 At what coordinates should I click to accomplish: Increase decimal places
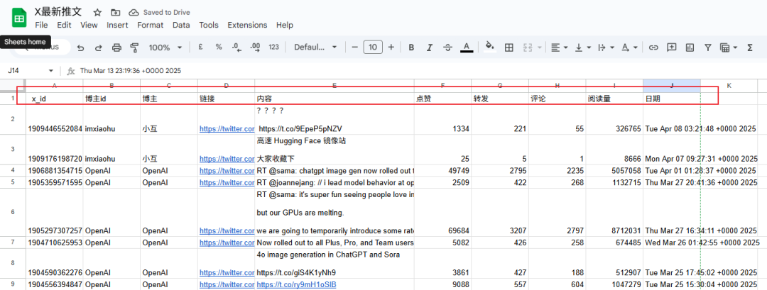point(255,48)
